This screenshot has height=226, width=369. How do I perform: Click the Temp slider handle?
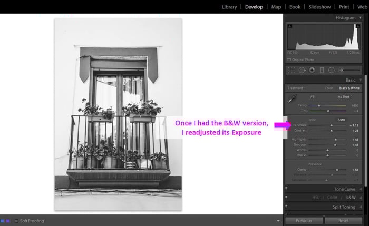click(x=319, y=105)
